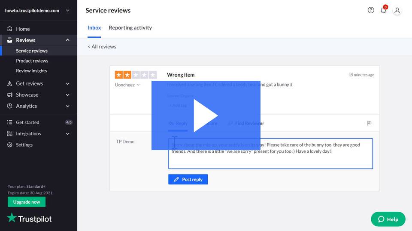Click the Get started checklist icon
412x231 pixels.
(10, 122)
